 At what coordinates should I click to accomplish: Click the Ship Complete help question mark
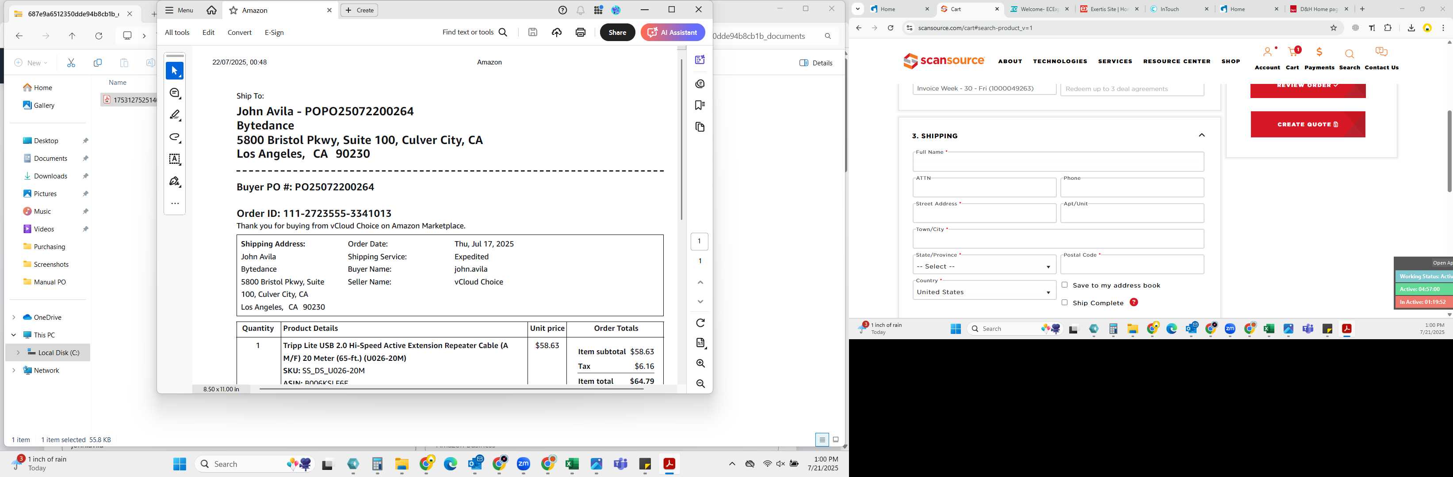[x=1134, y=303]
